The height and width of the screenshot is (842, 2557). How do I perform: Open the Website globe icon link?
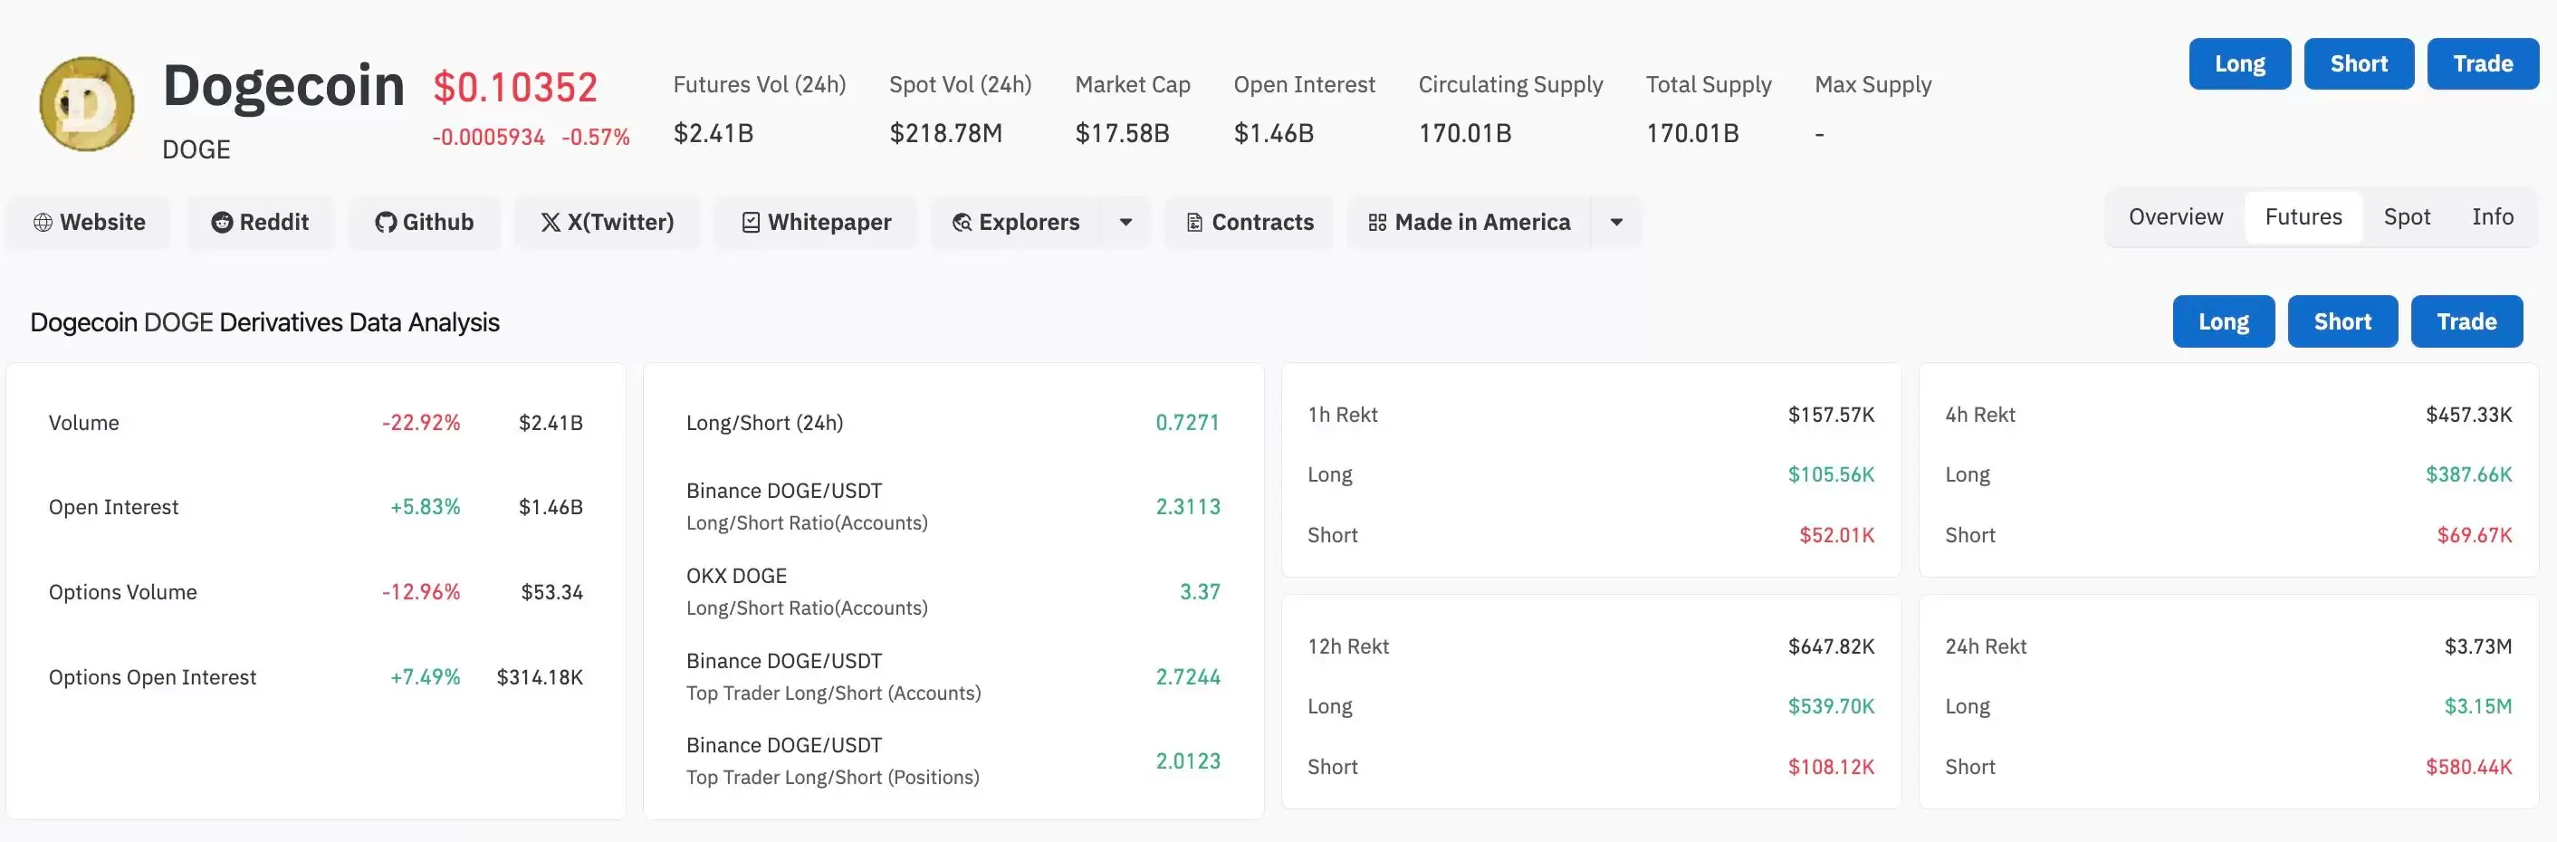coord(43,223)
